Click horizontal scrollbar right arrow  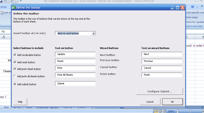[x=203, y=107]
